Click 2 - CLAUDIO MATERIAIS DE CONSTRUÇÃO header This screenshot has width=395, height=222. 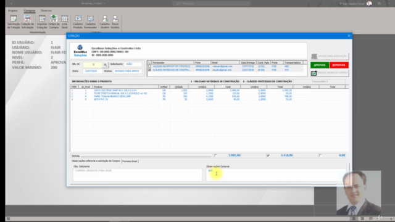[x=267, y=81]
